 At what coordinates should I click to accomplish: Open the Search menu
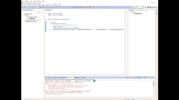tap(43, 5)
